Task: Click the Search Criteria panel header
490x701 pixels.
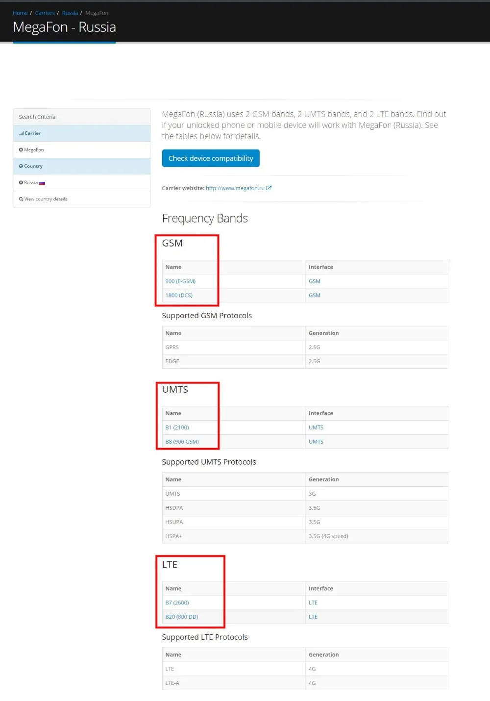Action: (x=82, y=117)
